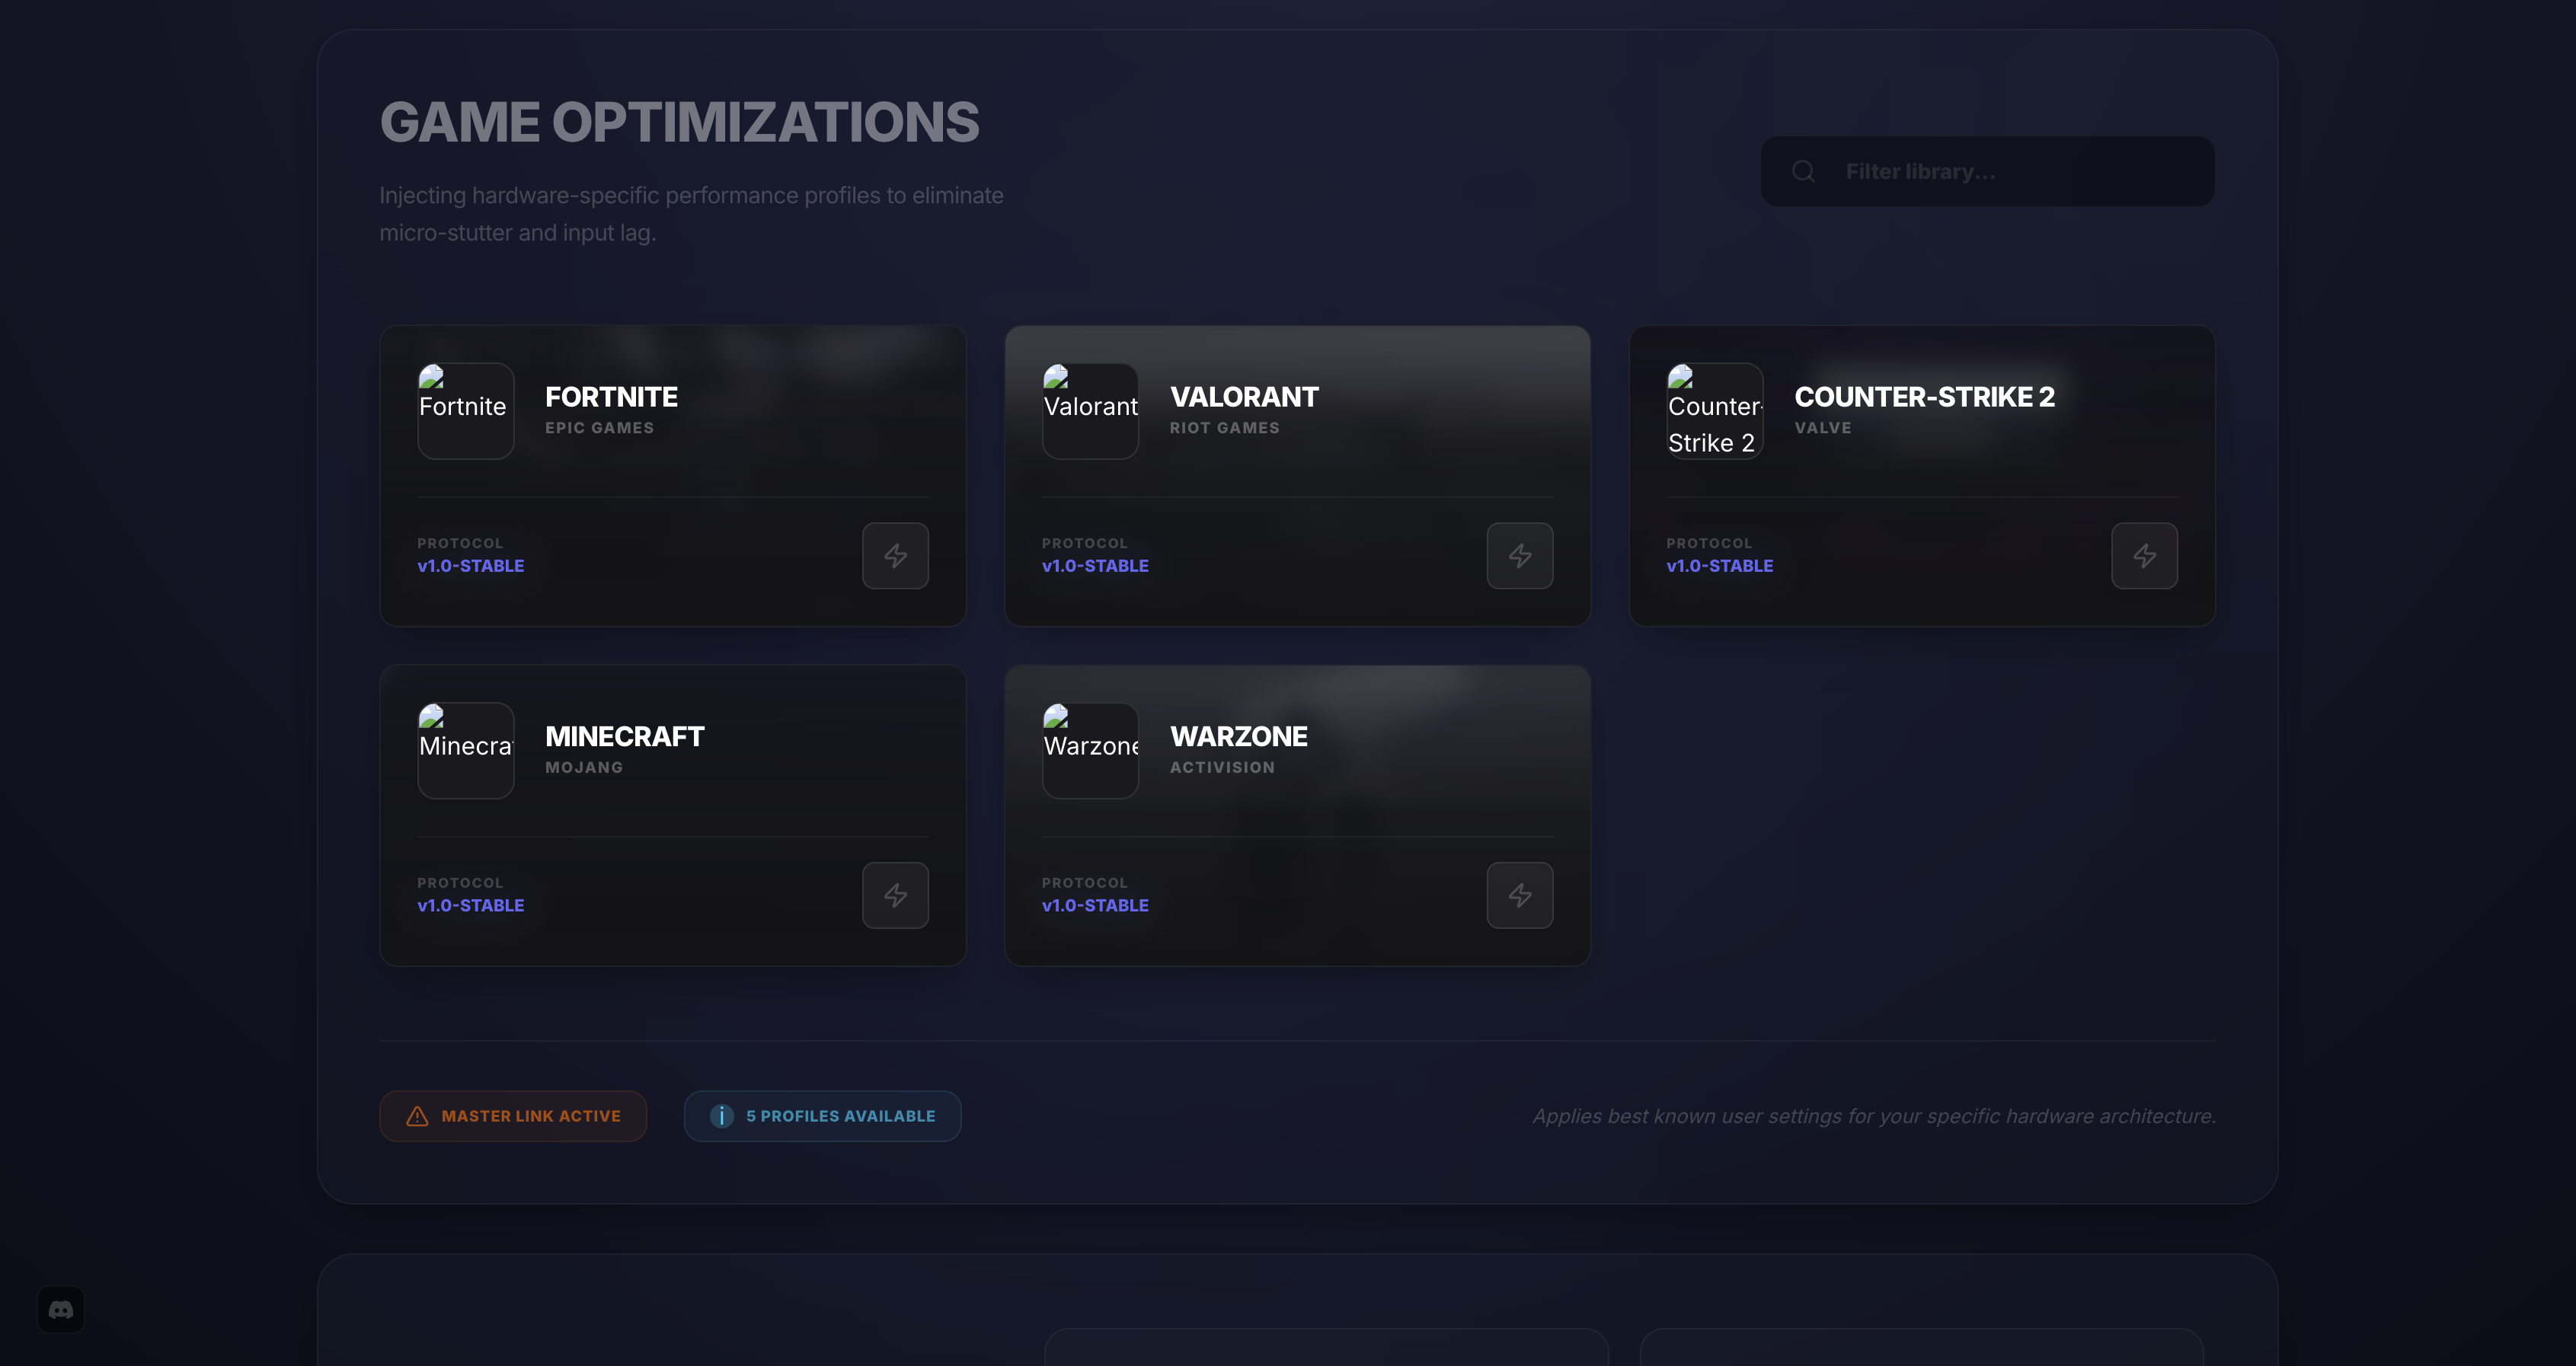Select the VALORANT card title
The width and height of the screenshot is (2576, 1366).
point(1244,397)
